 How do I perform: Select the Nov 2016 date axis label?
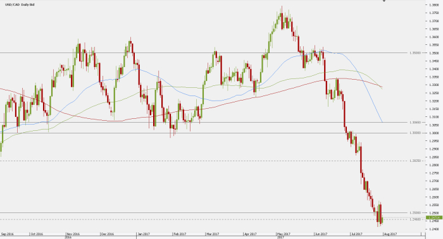73,234
